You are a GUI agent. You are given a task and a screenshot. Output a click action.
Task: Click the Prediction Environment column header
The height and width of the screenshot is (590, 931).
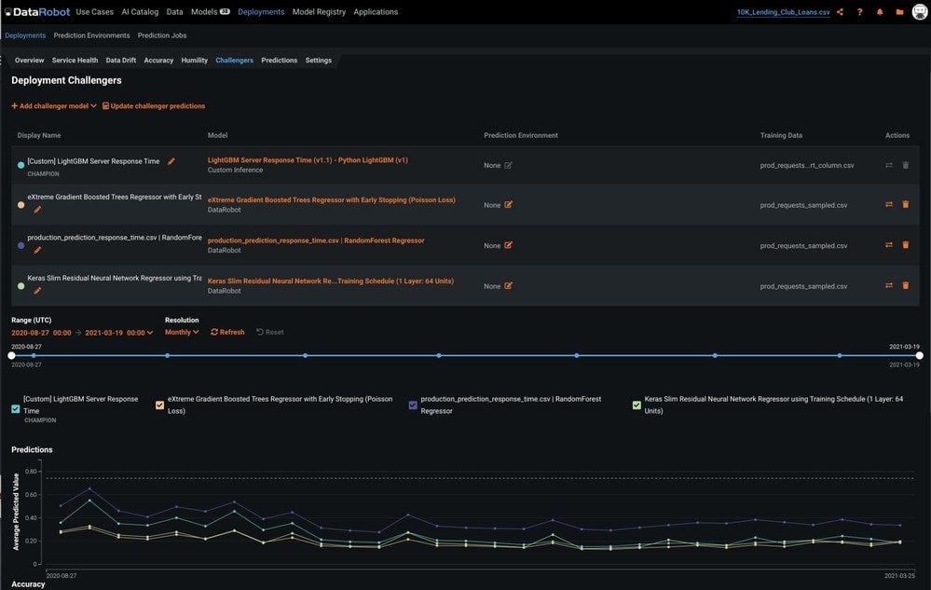coord(521,135)
